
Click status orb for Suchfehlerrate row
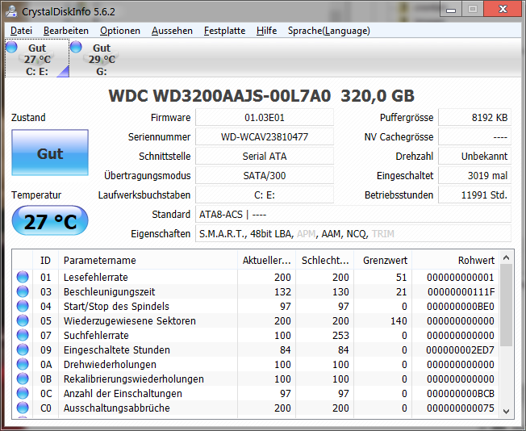(23, 335)
